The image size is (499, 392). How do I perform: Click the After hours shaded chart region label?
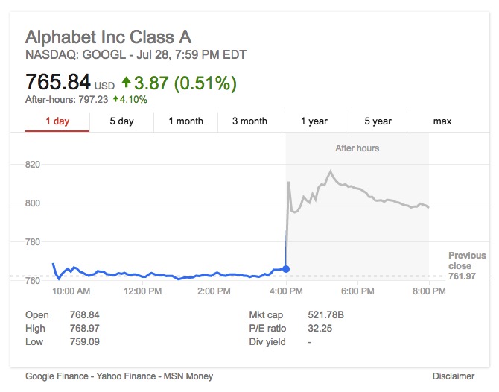357,148
